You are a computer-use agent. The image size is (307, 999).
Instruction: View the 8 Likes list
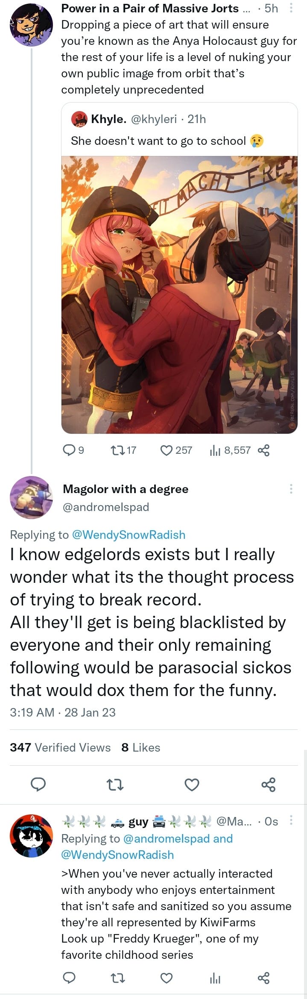[x=140, y=747]
